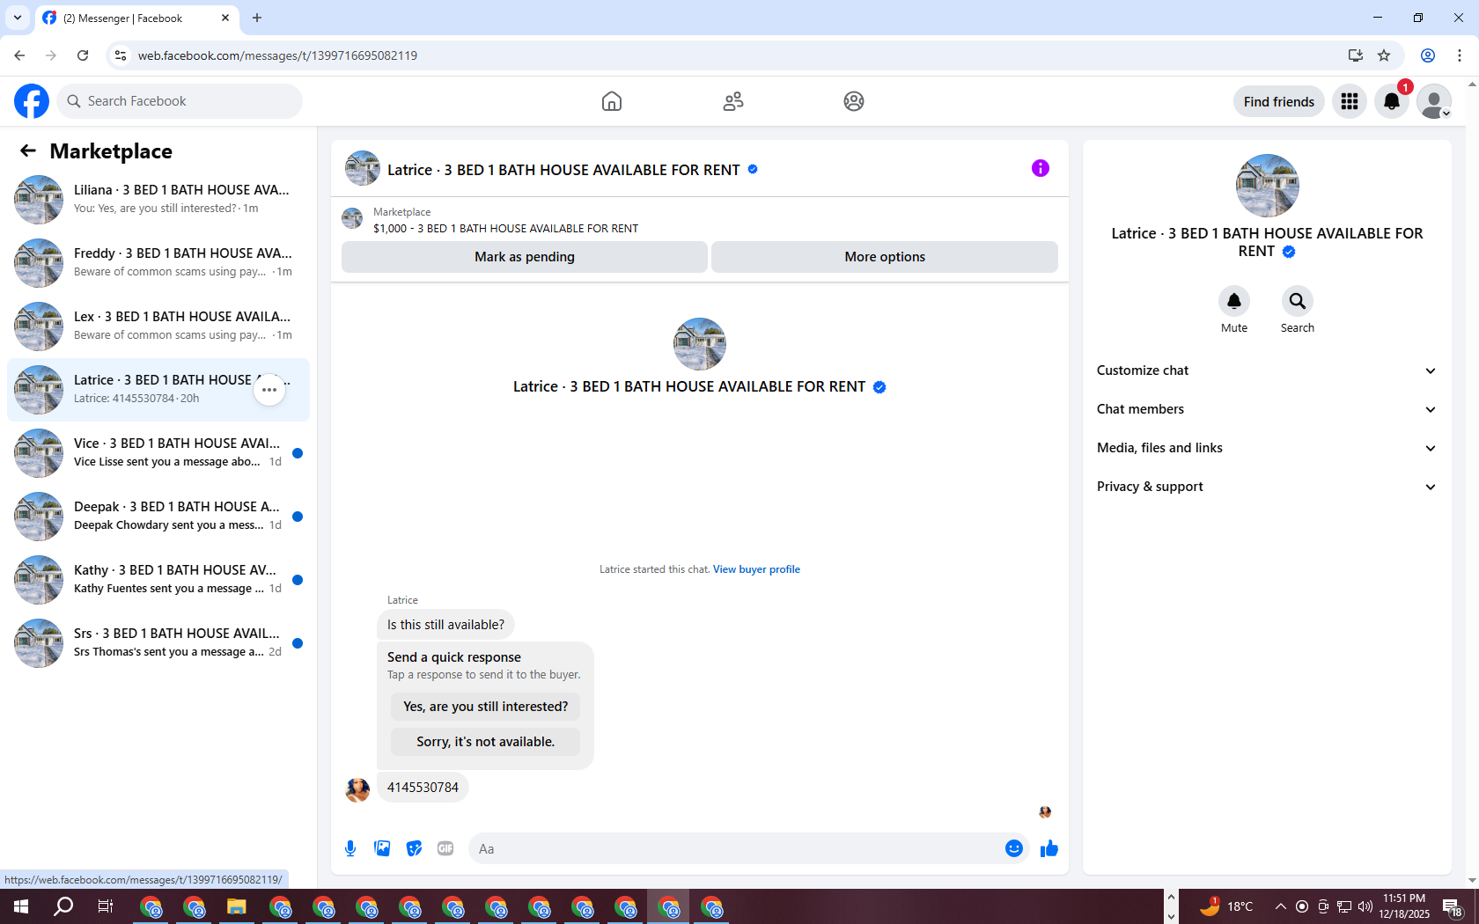Expand the Customize chat section

[x=1267, y=370]
